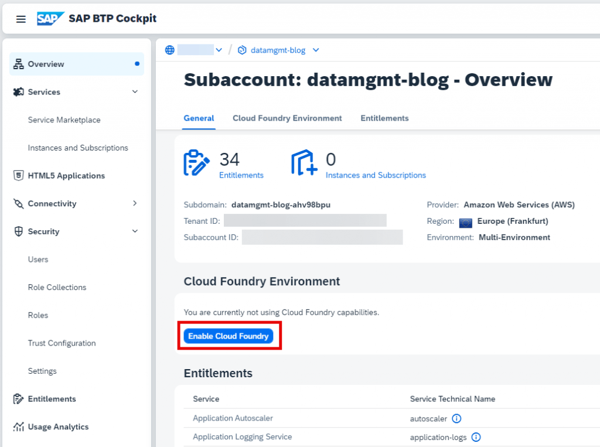Expand the Connectivity section chevron
The image size is (600, 447).
pos(135,204)
